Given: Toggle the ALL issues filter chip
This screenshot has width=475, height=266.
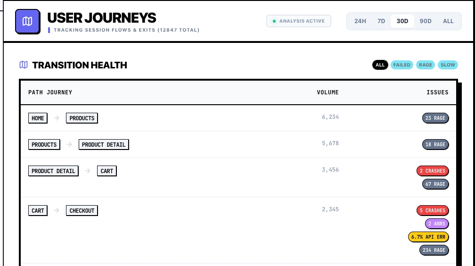Looking at the screenshot, I should pyautogui.click(x=380, y=65).
